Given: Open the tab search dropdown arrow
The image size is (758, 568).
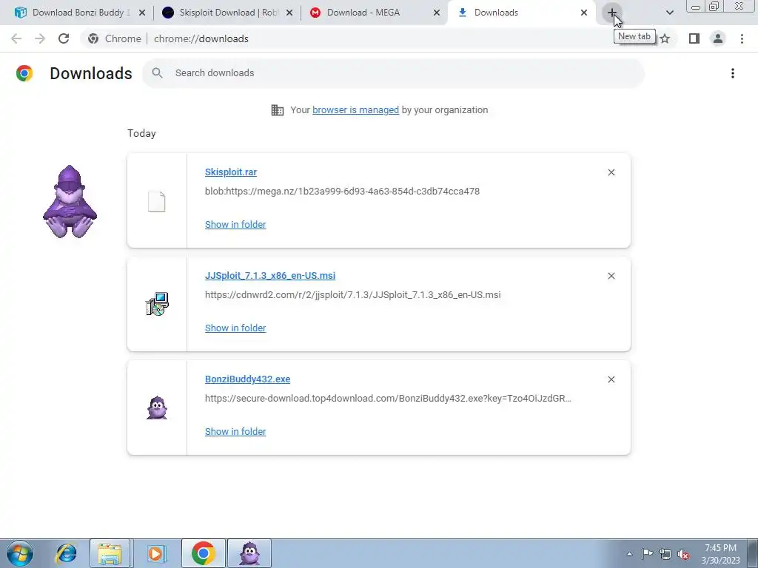Looking at the screenshot, I should 669,13.
